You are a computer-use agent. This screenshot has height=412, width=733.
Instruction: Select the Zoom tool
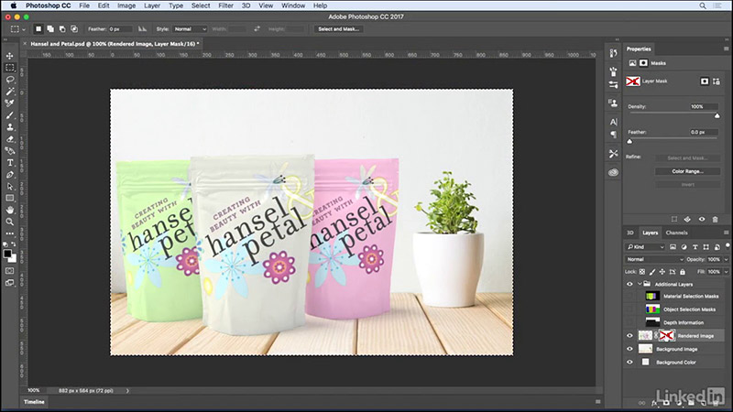[x=10, y=222]
